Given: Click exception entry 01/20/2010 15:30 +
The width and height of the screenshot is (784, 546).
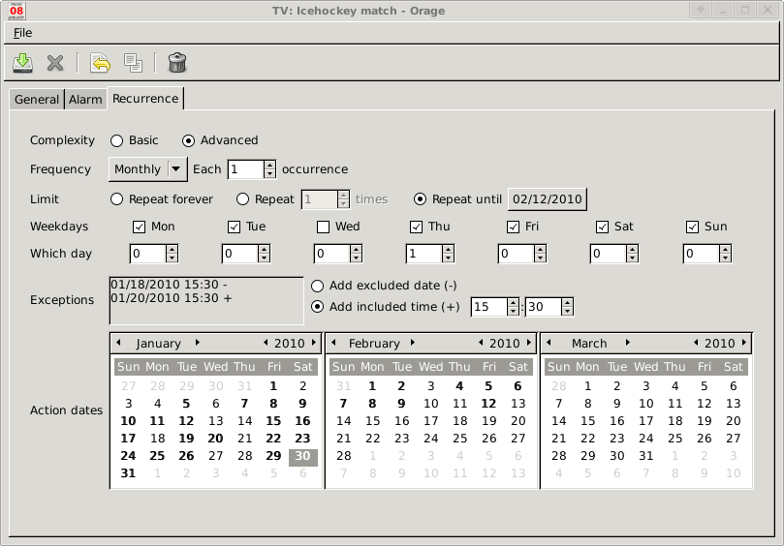Looking at the screenshot, I should (171, 298).
